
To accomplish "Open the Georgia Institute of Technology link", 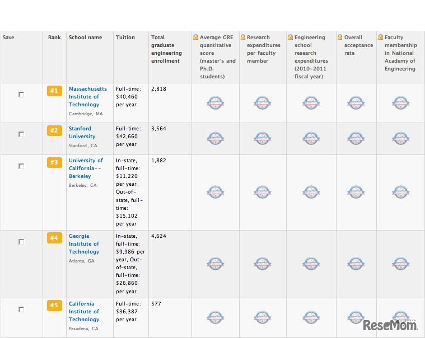I will 84,244.
